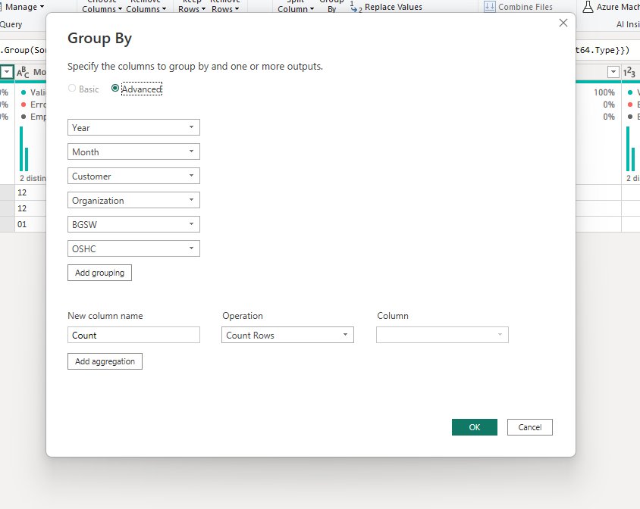The width and height of the screenshot is (640, 509).
Task: Click the 100% column quality value
Action: [604, 92]
